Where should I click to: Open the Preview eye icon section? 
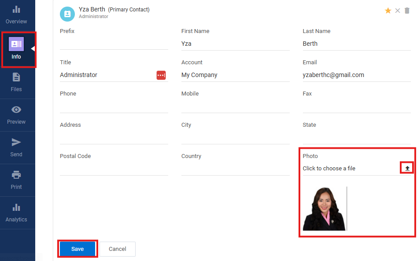pos(16,115)
